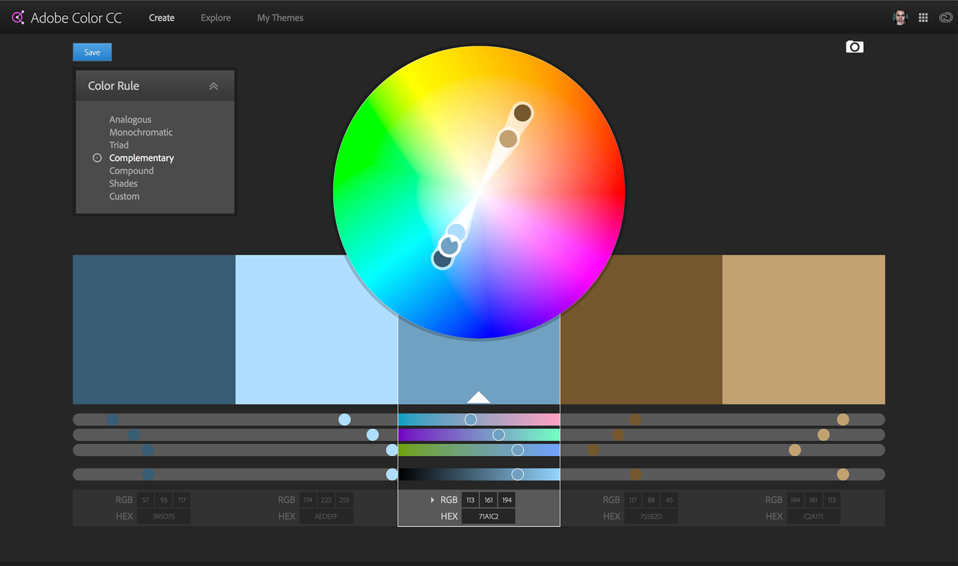
Task: Select the Complementary radio button
Action: click(97, 157)
